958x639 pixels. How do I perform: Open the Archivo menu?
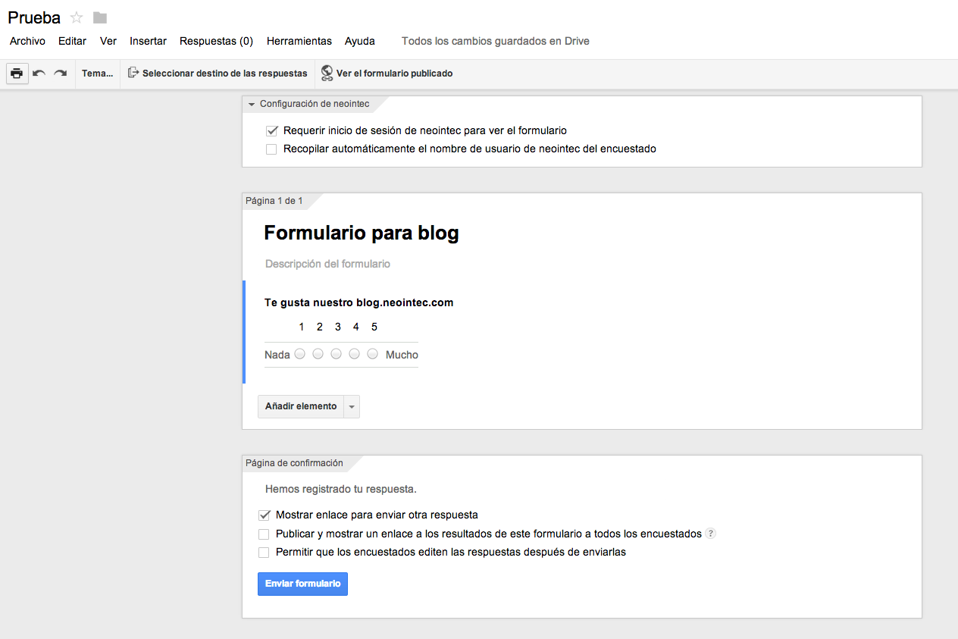27,41
